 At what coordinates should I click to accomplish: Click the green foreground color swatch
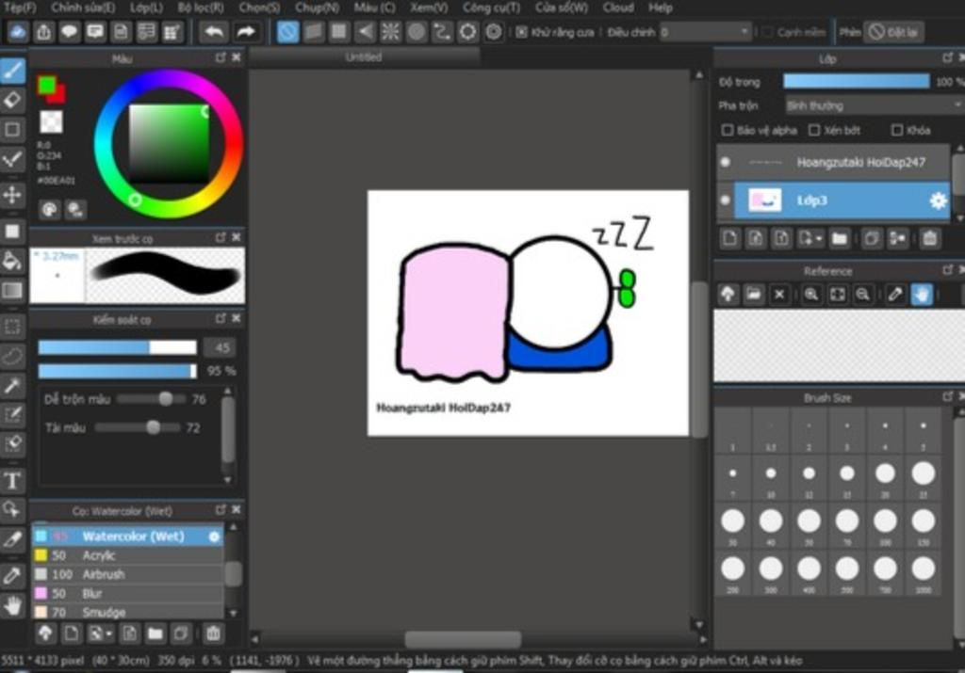coord(45,84)
